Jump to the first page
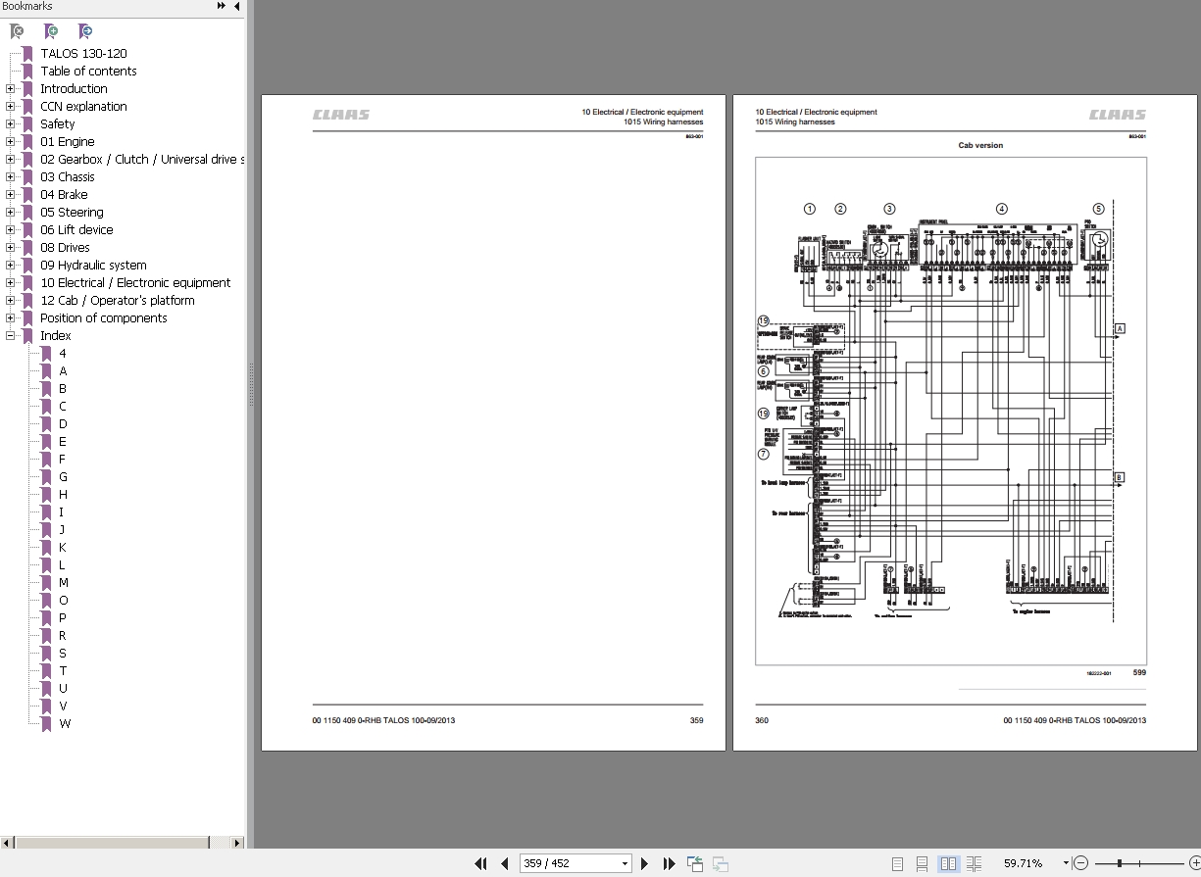Viewport: 1201px width, 877px height. [x=480, y=863]
